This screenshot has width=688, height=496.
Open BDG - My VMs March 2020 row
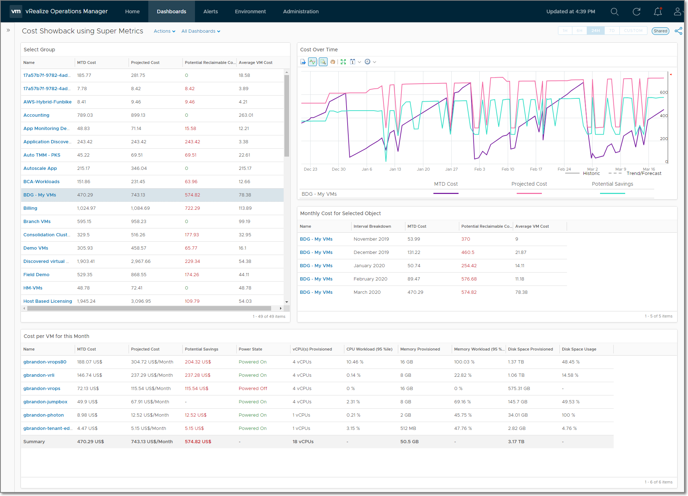[x=432, y=292]
